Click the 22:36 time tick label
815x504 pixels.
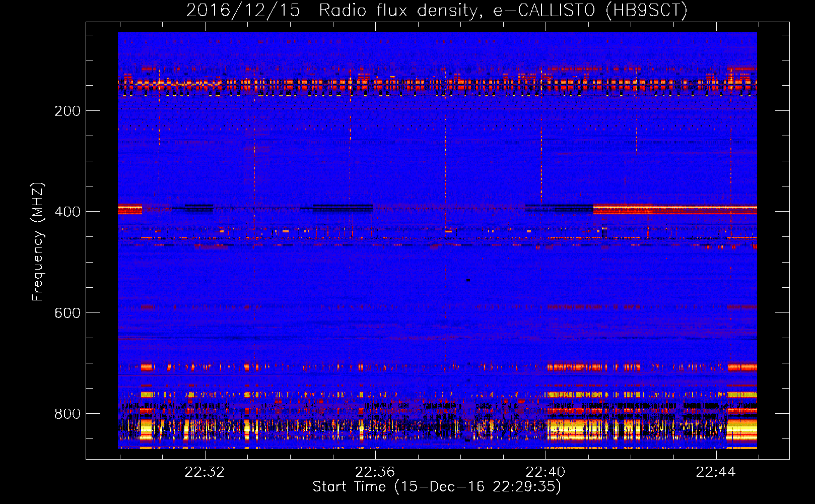coord(375,472)
